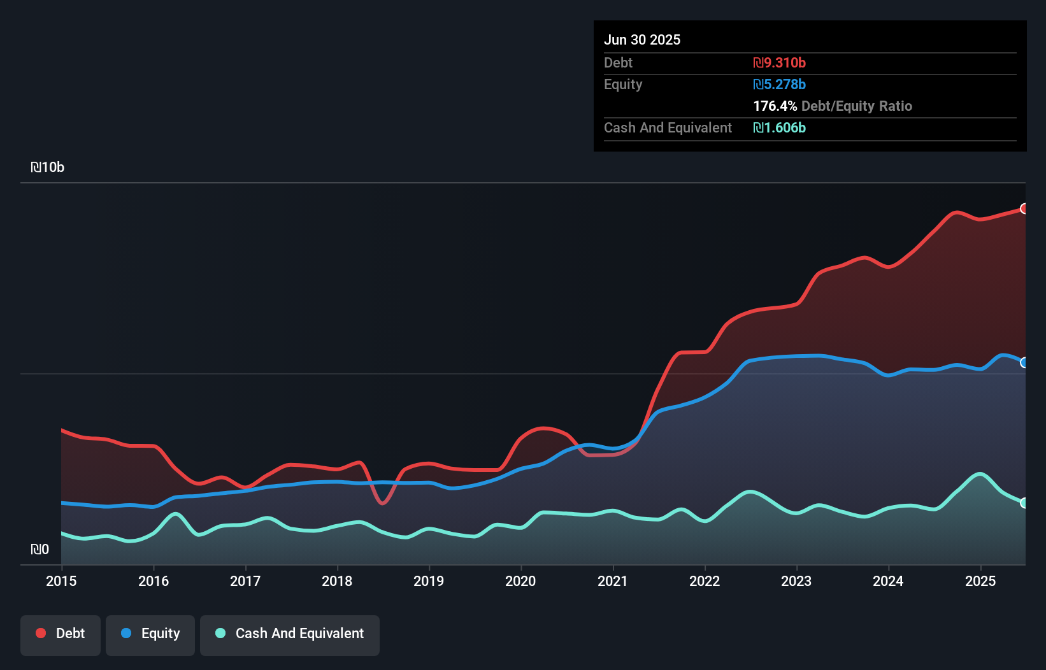Toggle the Debt series visibility
Viewport: 1046px width, 670px height.
tap(61, 635)
